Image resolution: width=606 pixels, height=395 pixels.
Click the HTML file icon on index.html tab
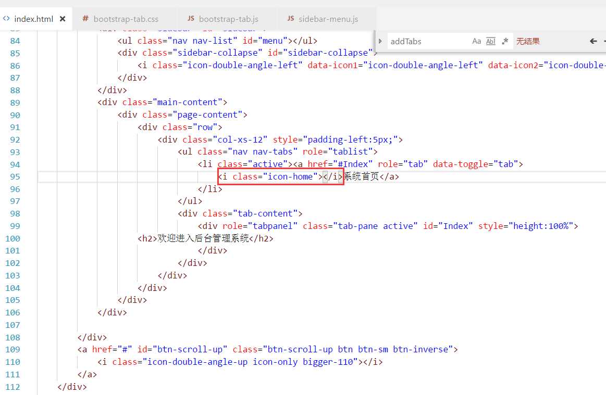pyautogui.click(x=6, y=19)
